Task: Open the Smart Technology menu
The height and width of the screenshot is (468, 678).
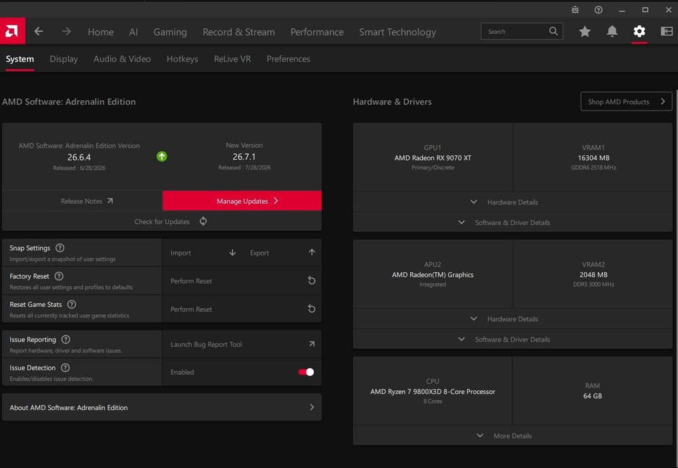Action: pos(397,32)
